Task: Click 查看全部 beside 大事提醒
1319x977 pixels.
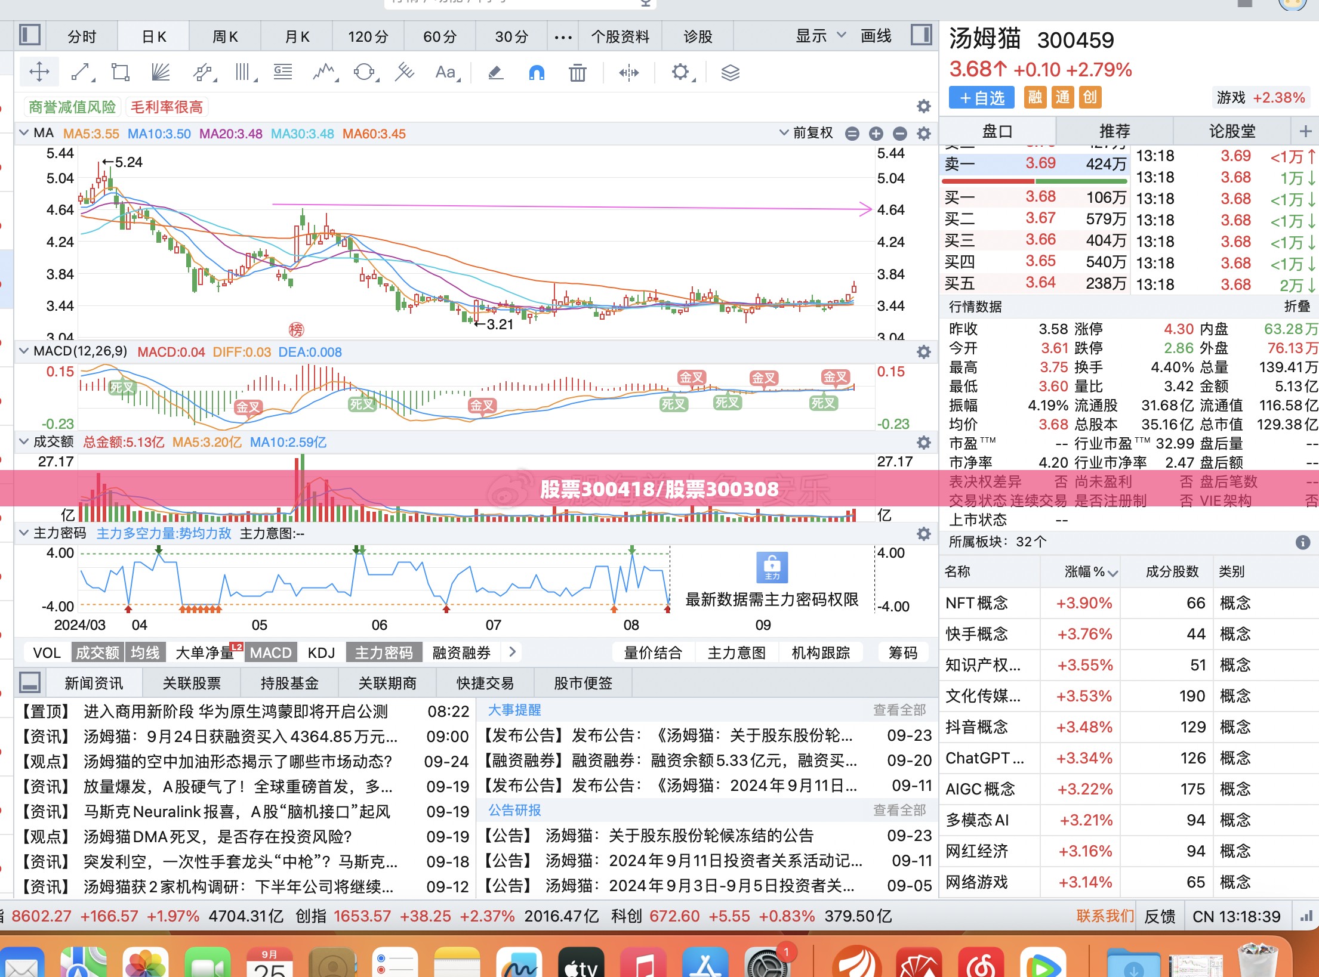Action: click(899, 710)
